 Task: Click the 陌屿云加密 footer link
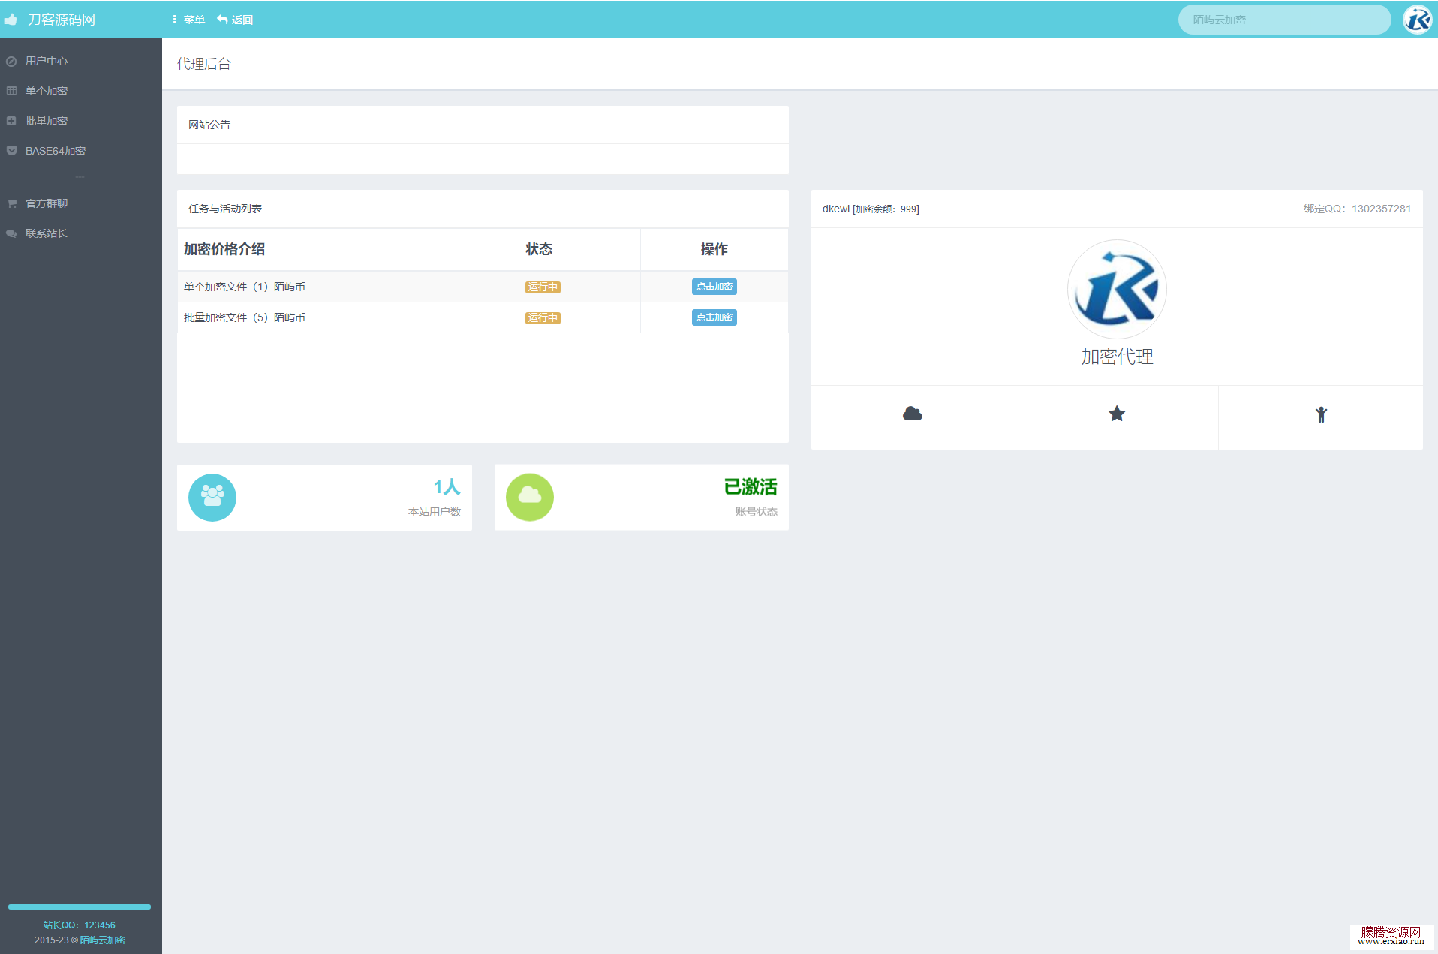[x=103, y=940]
